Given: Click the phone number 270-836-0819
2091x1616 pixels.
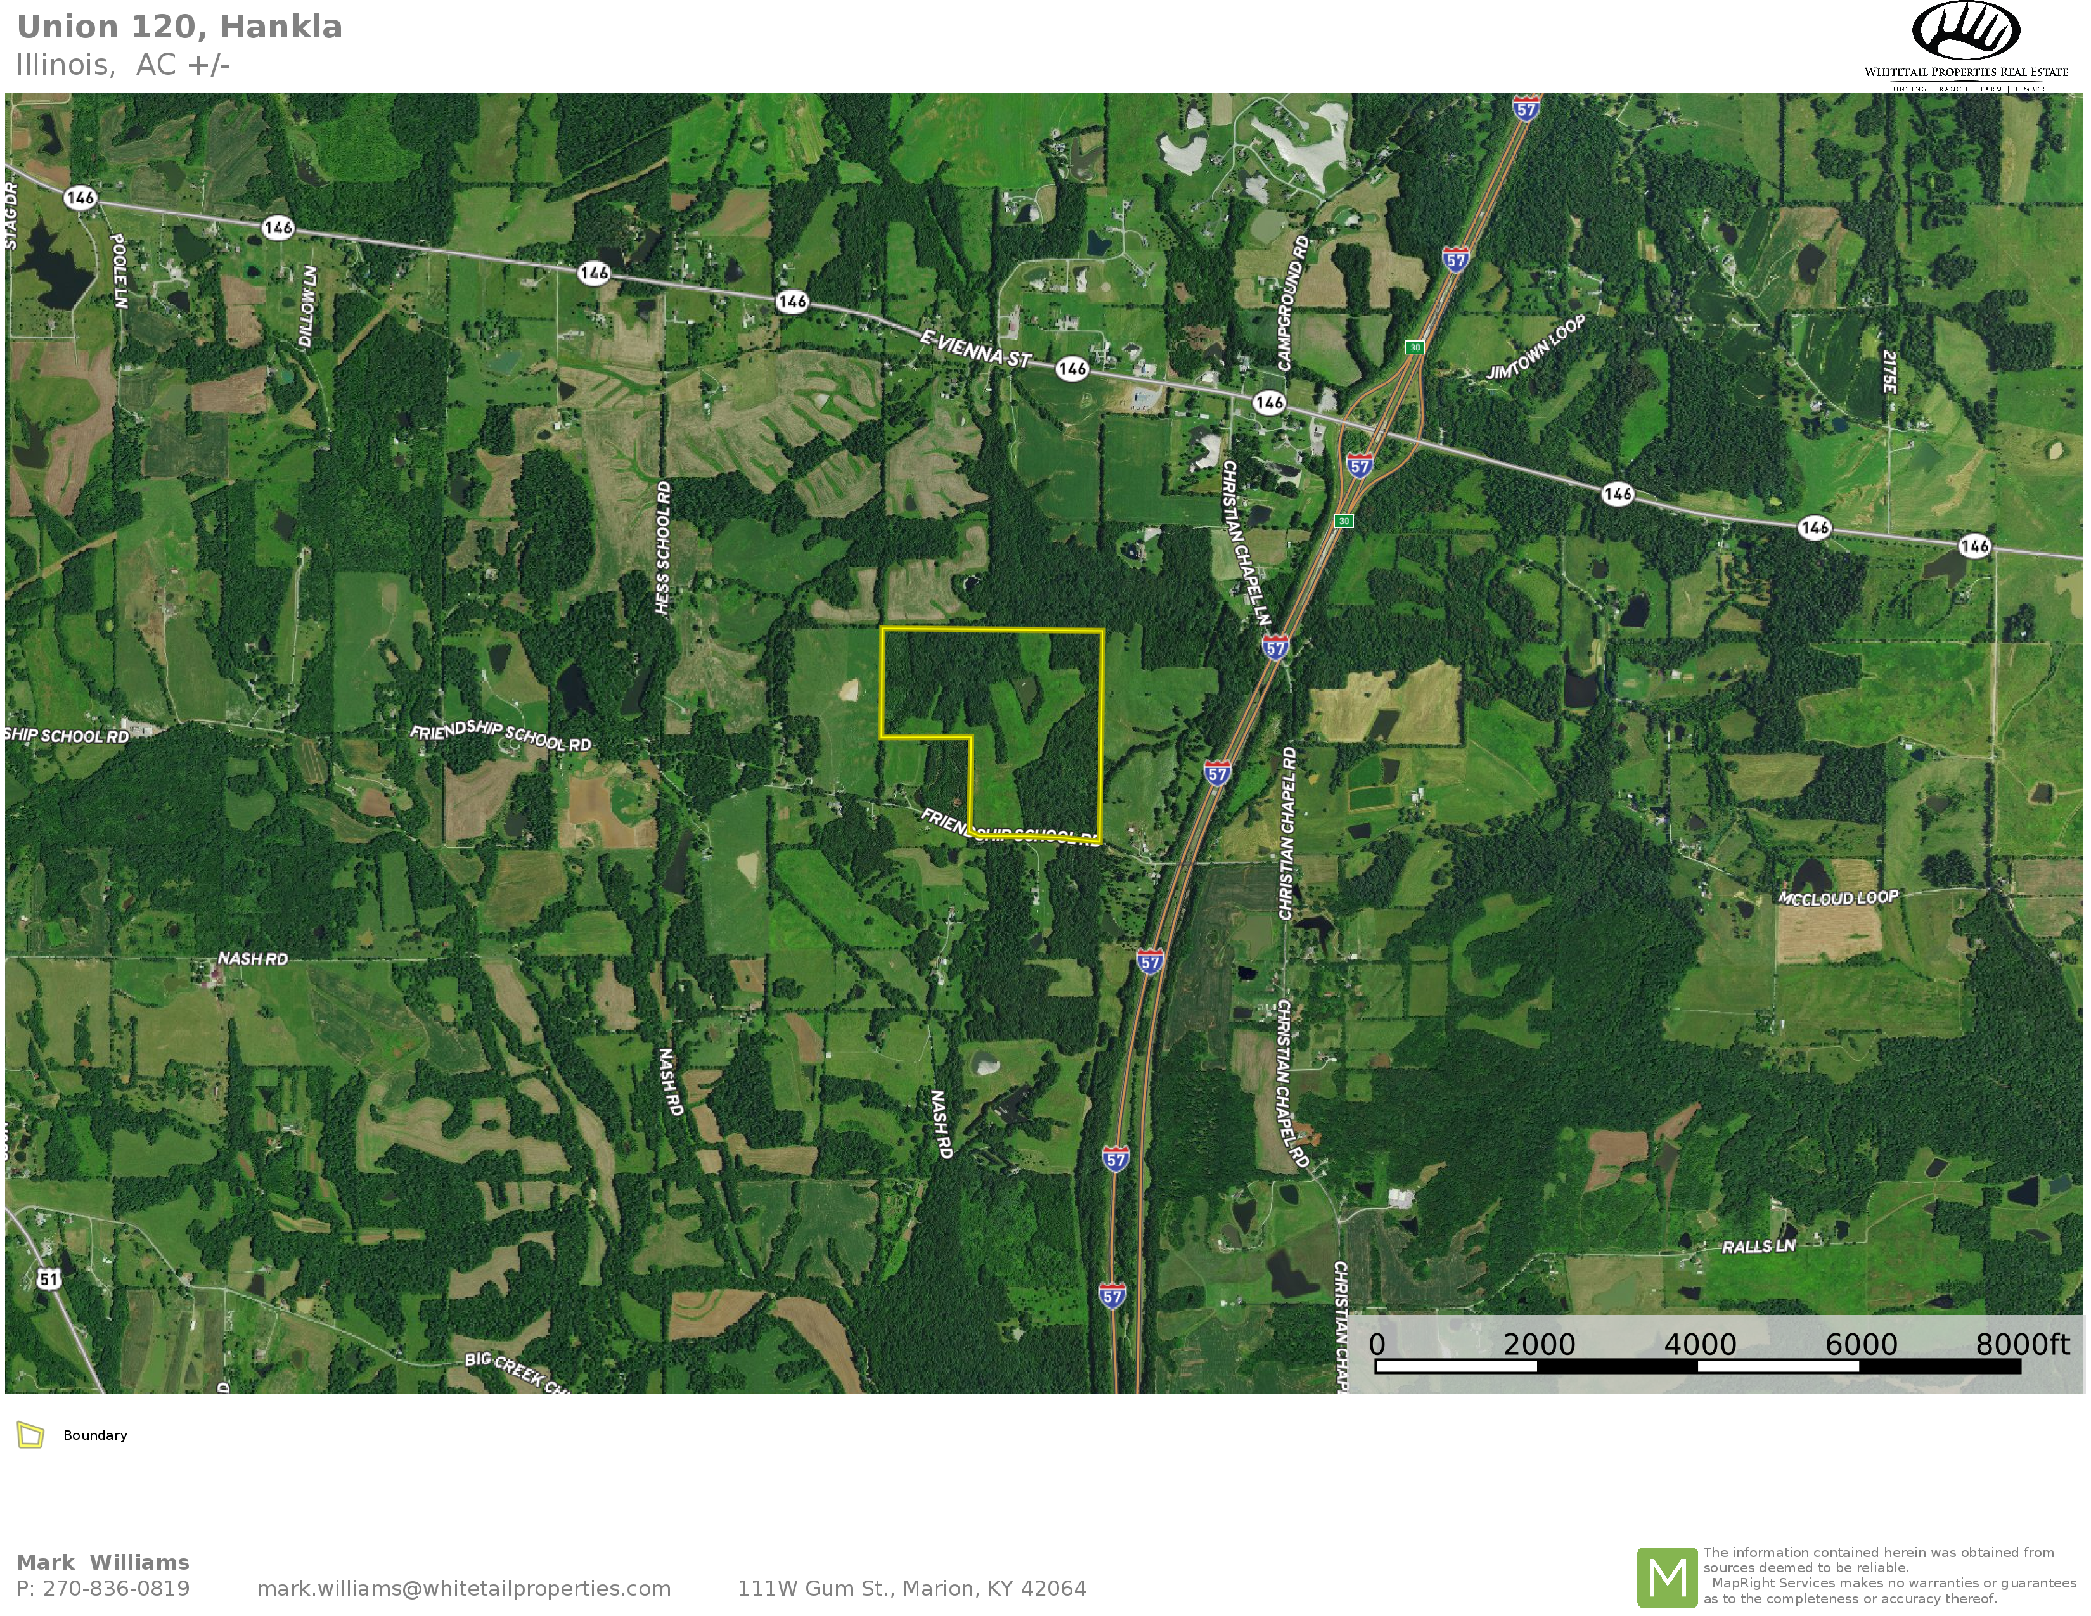Looking at the screenshot, I should click(117, 1588).
